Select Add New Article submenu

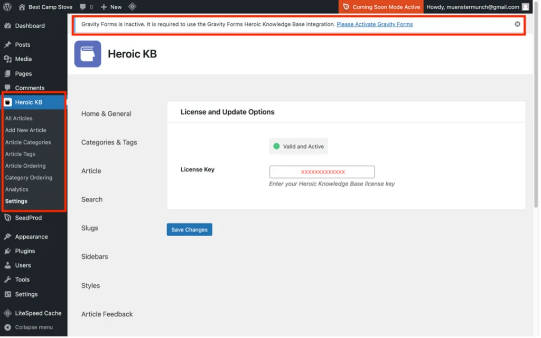25,130
